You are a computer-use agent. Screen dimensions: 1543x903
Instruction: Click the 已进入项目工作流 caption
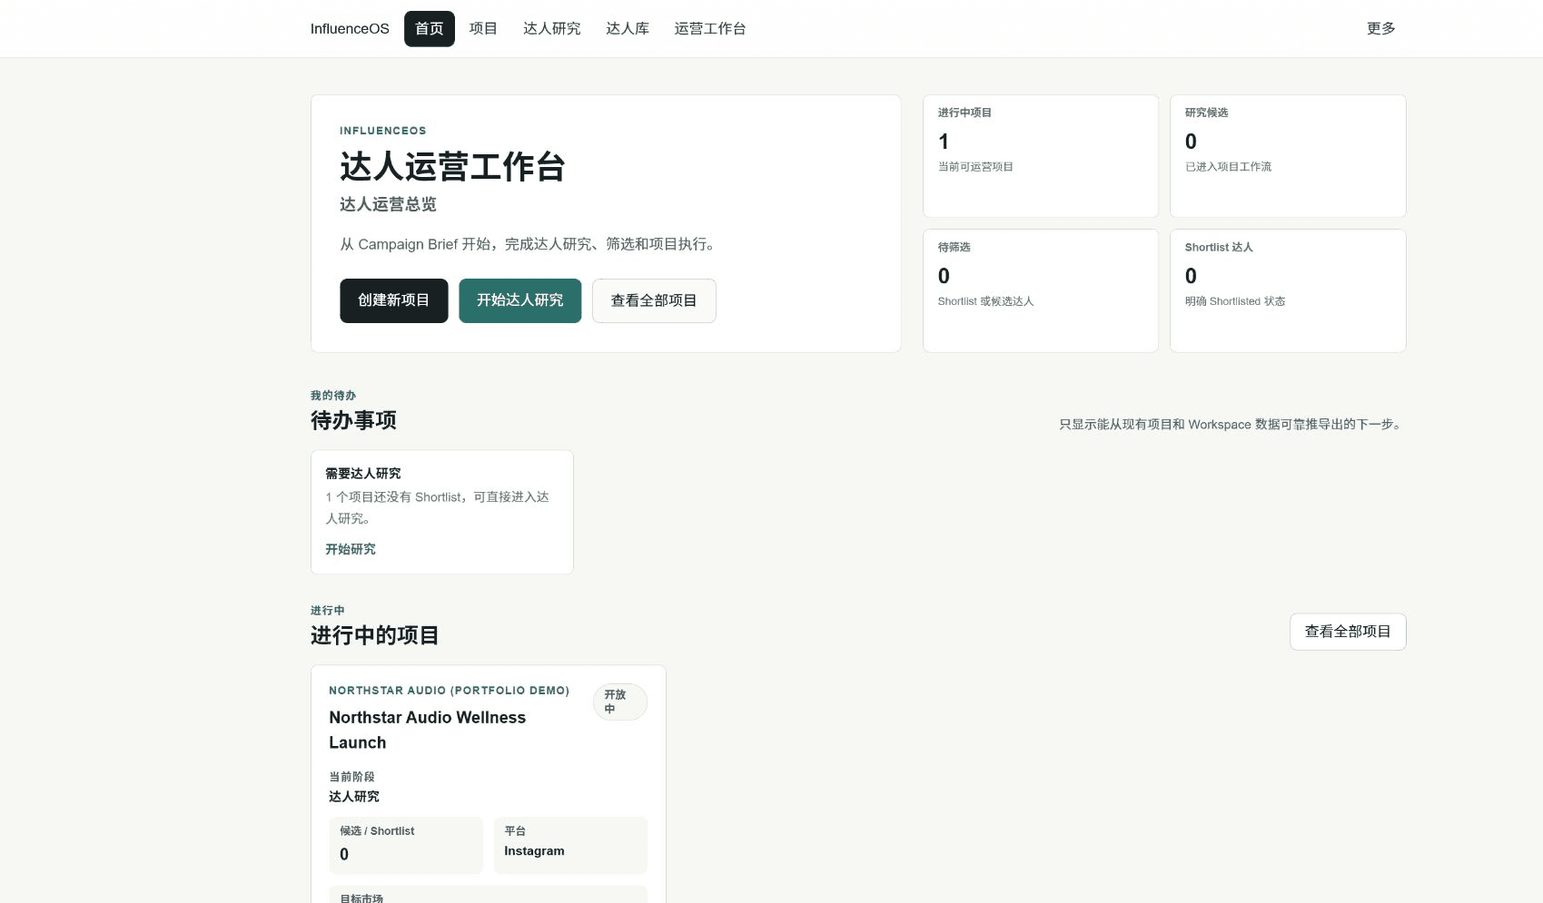1228,167
